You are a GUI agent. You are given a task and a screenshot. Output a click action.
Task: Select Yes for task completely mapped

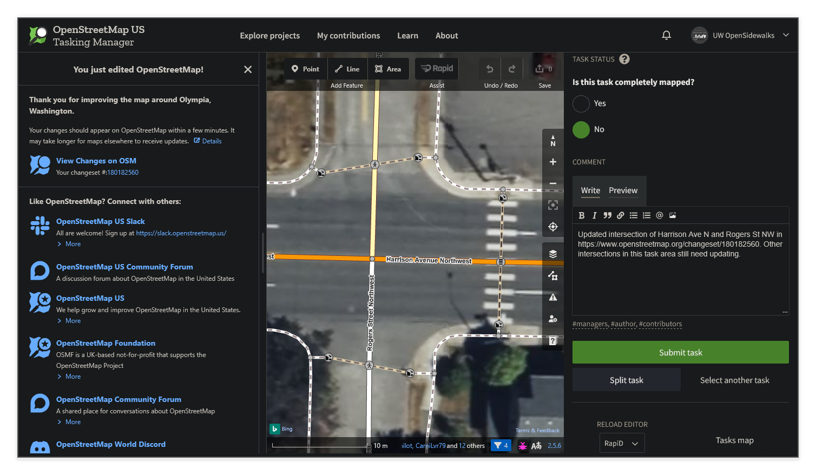[581, 103]
